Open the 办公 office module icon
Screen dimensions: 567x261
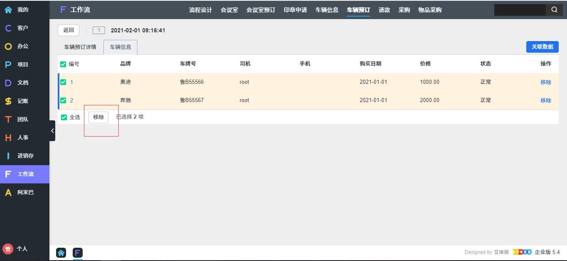point(8,46)
